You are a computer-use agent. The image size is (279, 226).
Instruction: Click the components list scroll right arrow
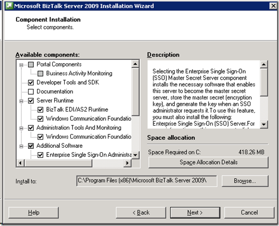(x=127, y=163)
